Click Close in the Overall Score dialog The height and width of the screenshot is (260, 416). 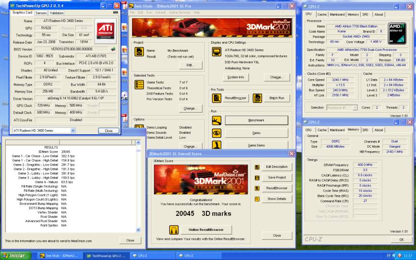pos(277,236)
